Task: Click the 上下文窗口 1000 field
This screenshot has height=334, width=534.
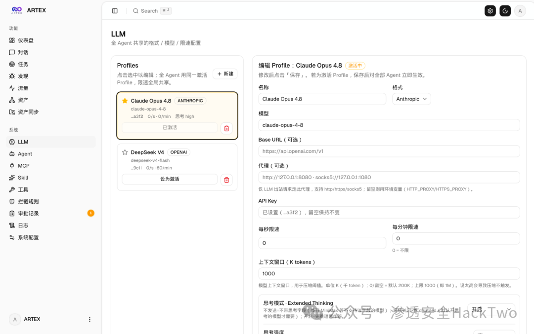Action: [389, 273]
